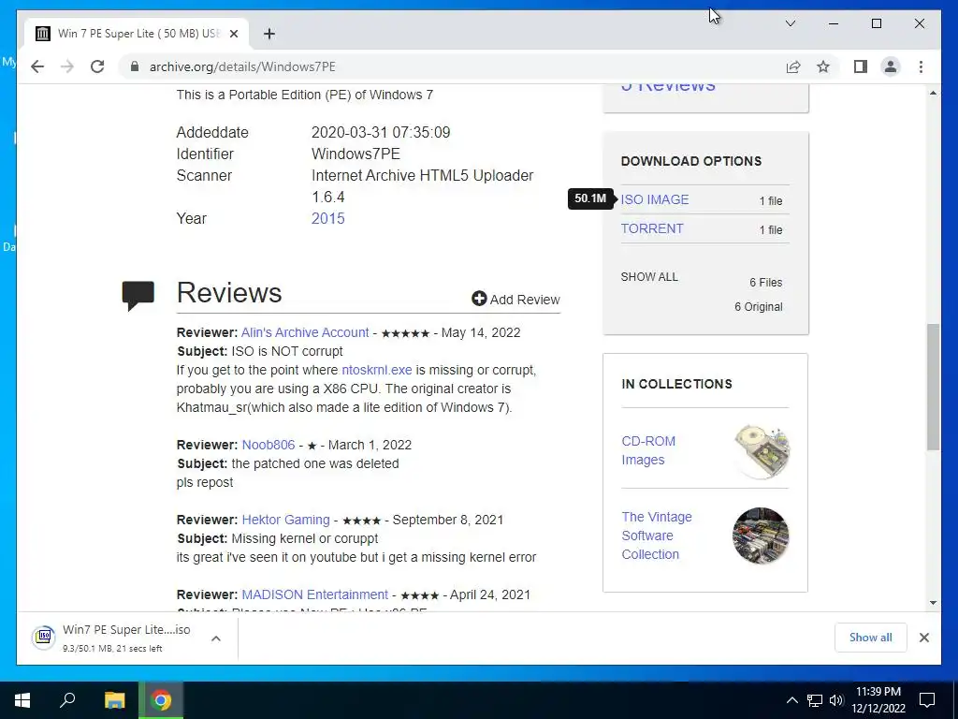Screen dimensions: 958x719
Task: Open the 2015 year link
Action: (328, 218)
